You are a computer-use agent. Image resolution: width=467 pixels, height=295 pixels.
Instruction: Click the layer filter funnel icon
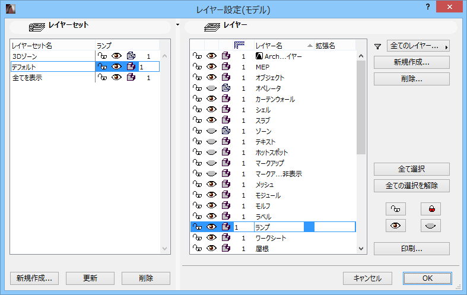pos(377,46)
